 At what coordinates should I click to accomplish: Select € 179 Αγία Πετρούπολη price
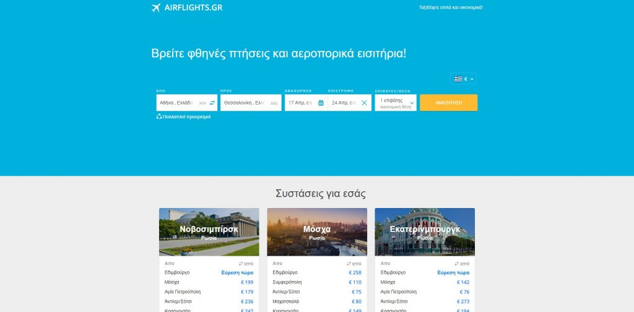coord(247,292)
